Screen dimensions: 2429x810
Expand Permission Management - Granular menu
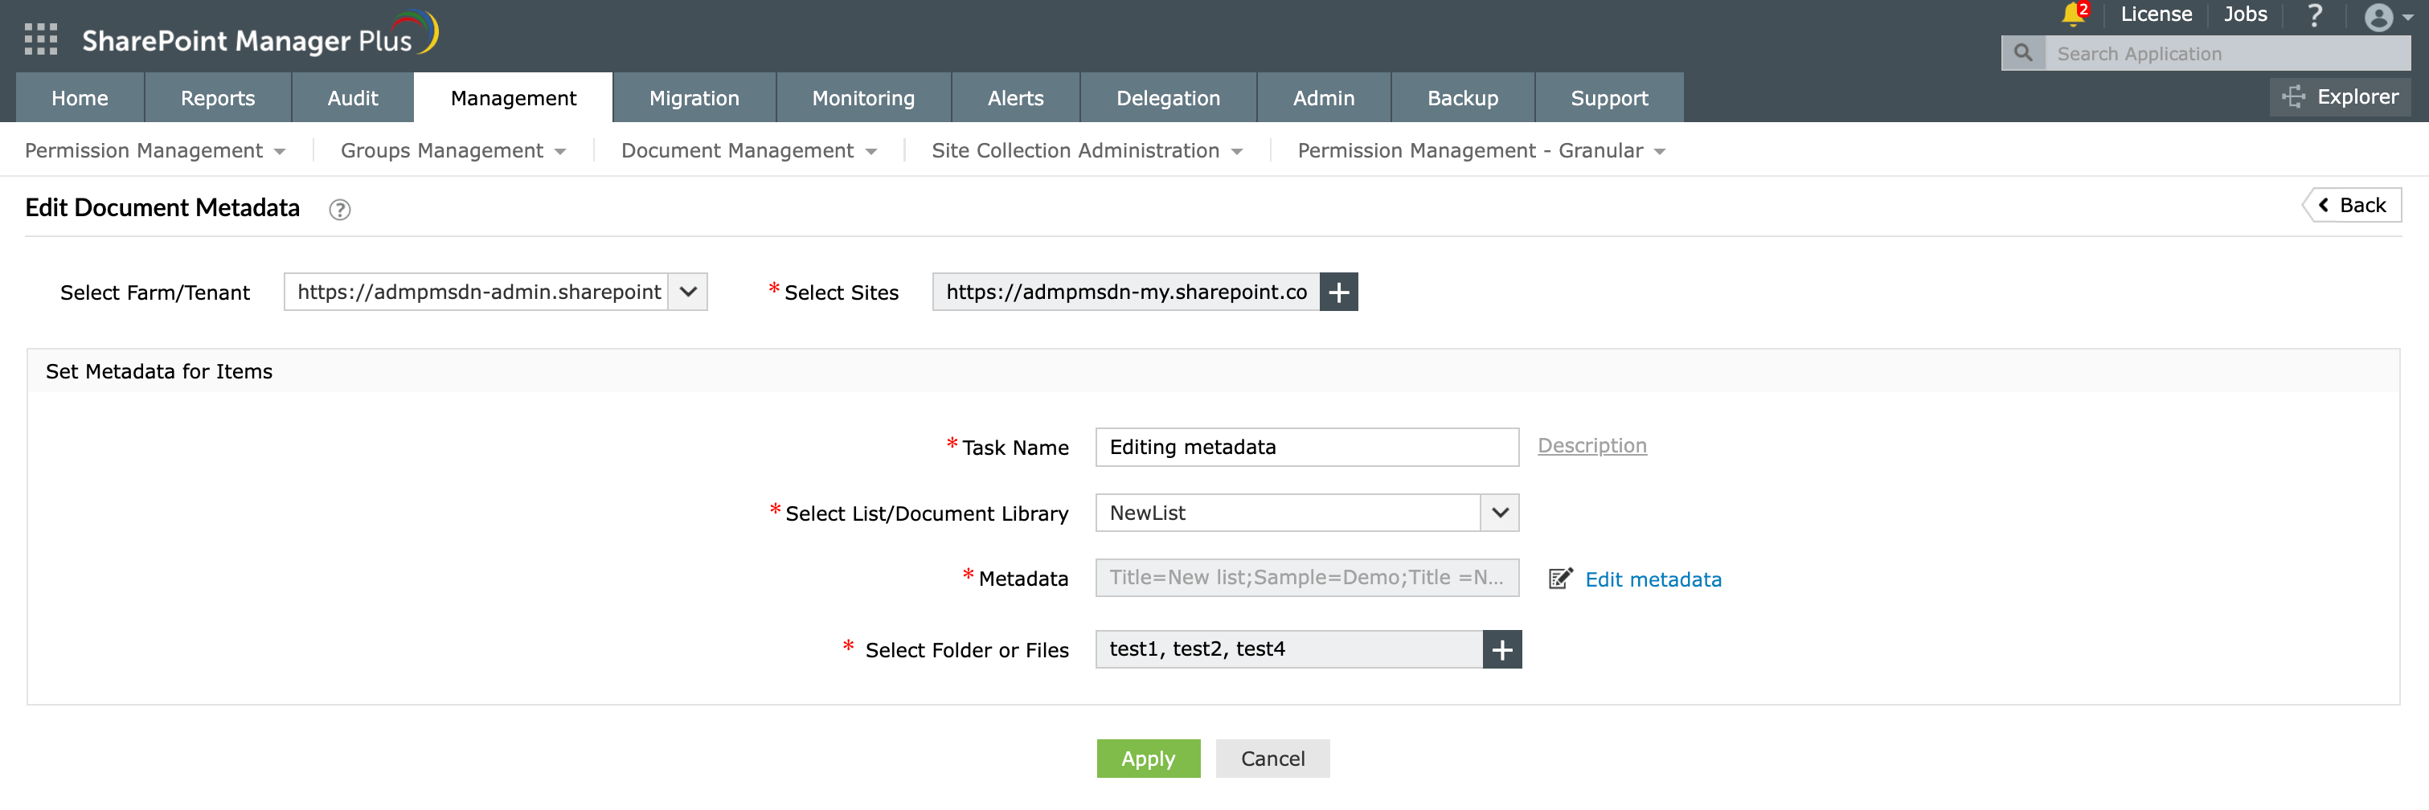(1481, 151)
